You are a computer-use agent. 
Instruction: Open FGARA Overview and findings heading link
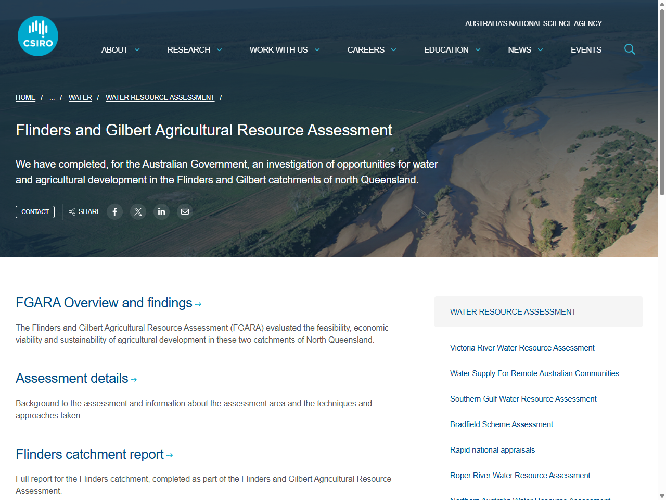[104, 303]
